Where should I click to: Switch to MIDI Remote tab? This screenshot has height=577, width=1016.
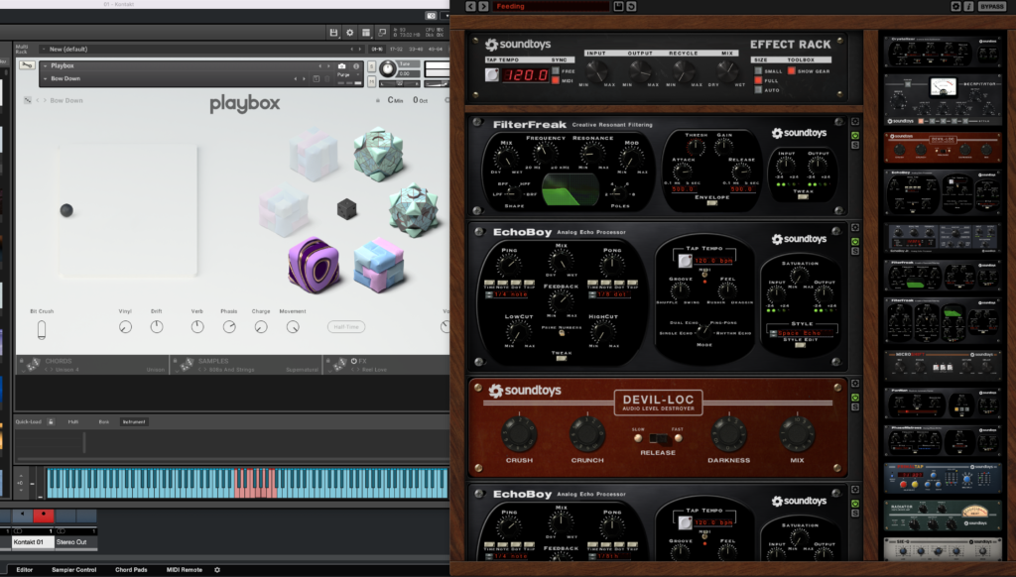click(x=184, y=570)
